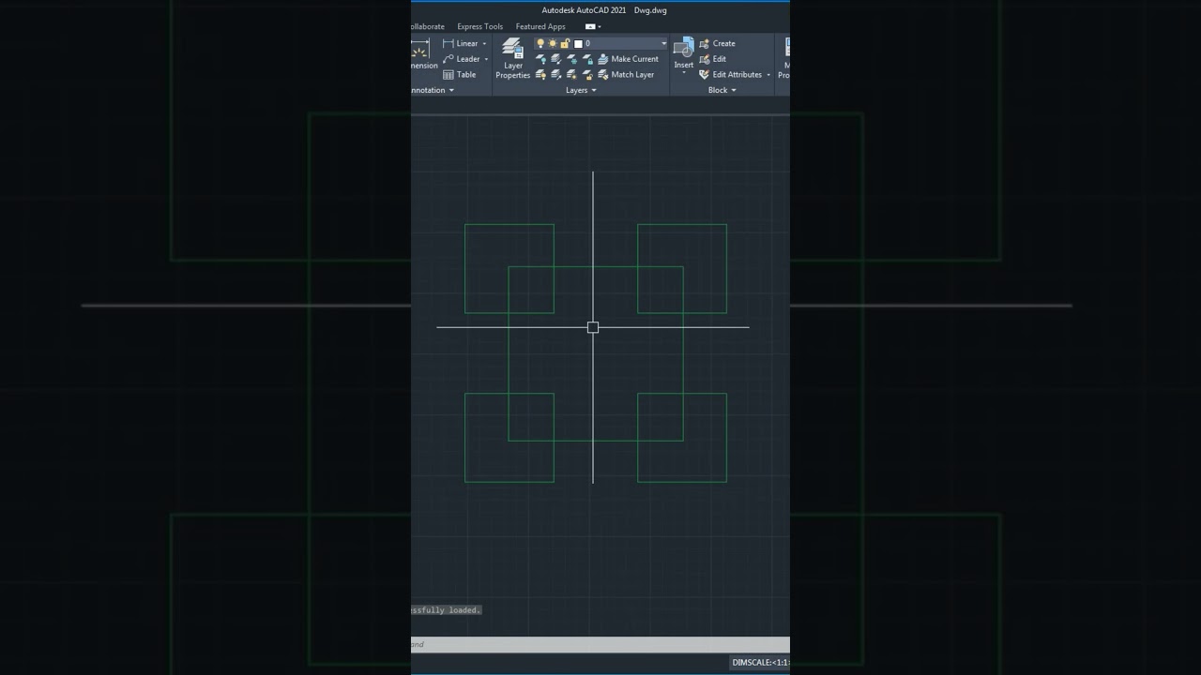Click the crosshair pickbox in drawing

coord(593,327)
